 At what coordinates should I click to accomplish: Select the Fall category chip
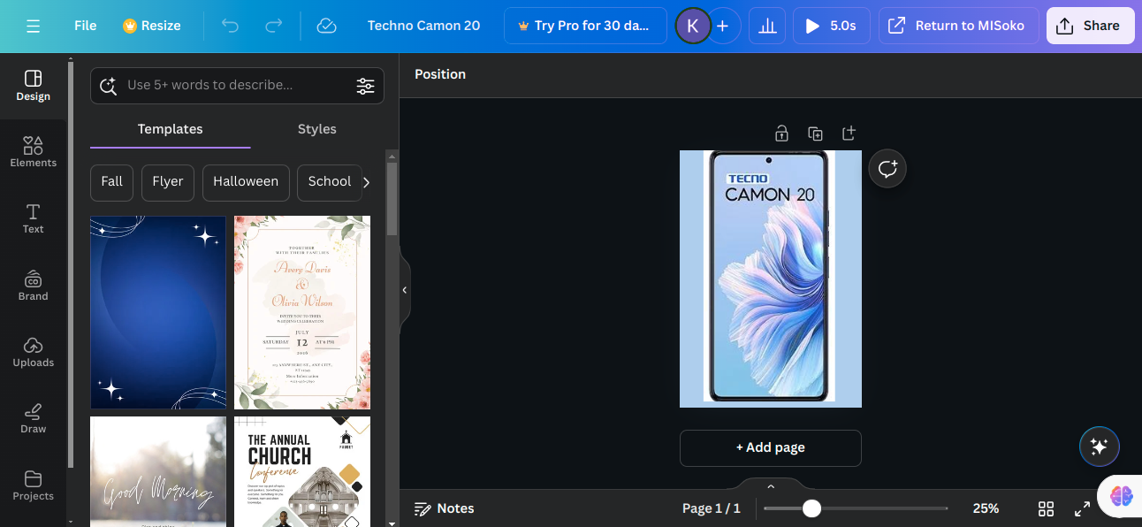coord(111,182)
